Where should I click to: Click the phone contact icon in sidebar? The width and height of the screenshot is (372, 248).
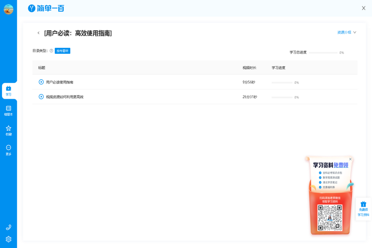9,227
